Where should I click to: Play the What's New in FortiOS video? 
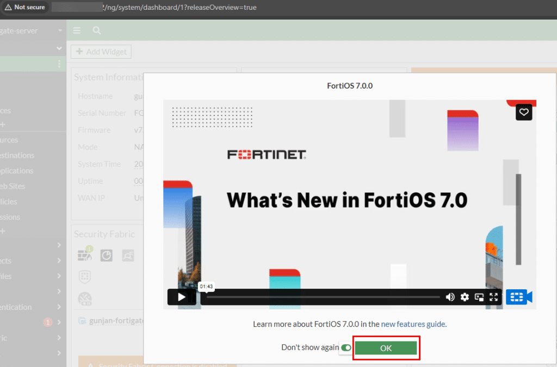(182, 297)
